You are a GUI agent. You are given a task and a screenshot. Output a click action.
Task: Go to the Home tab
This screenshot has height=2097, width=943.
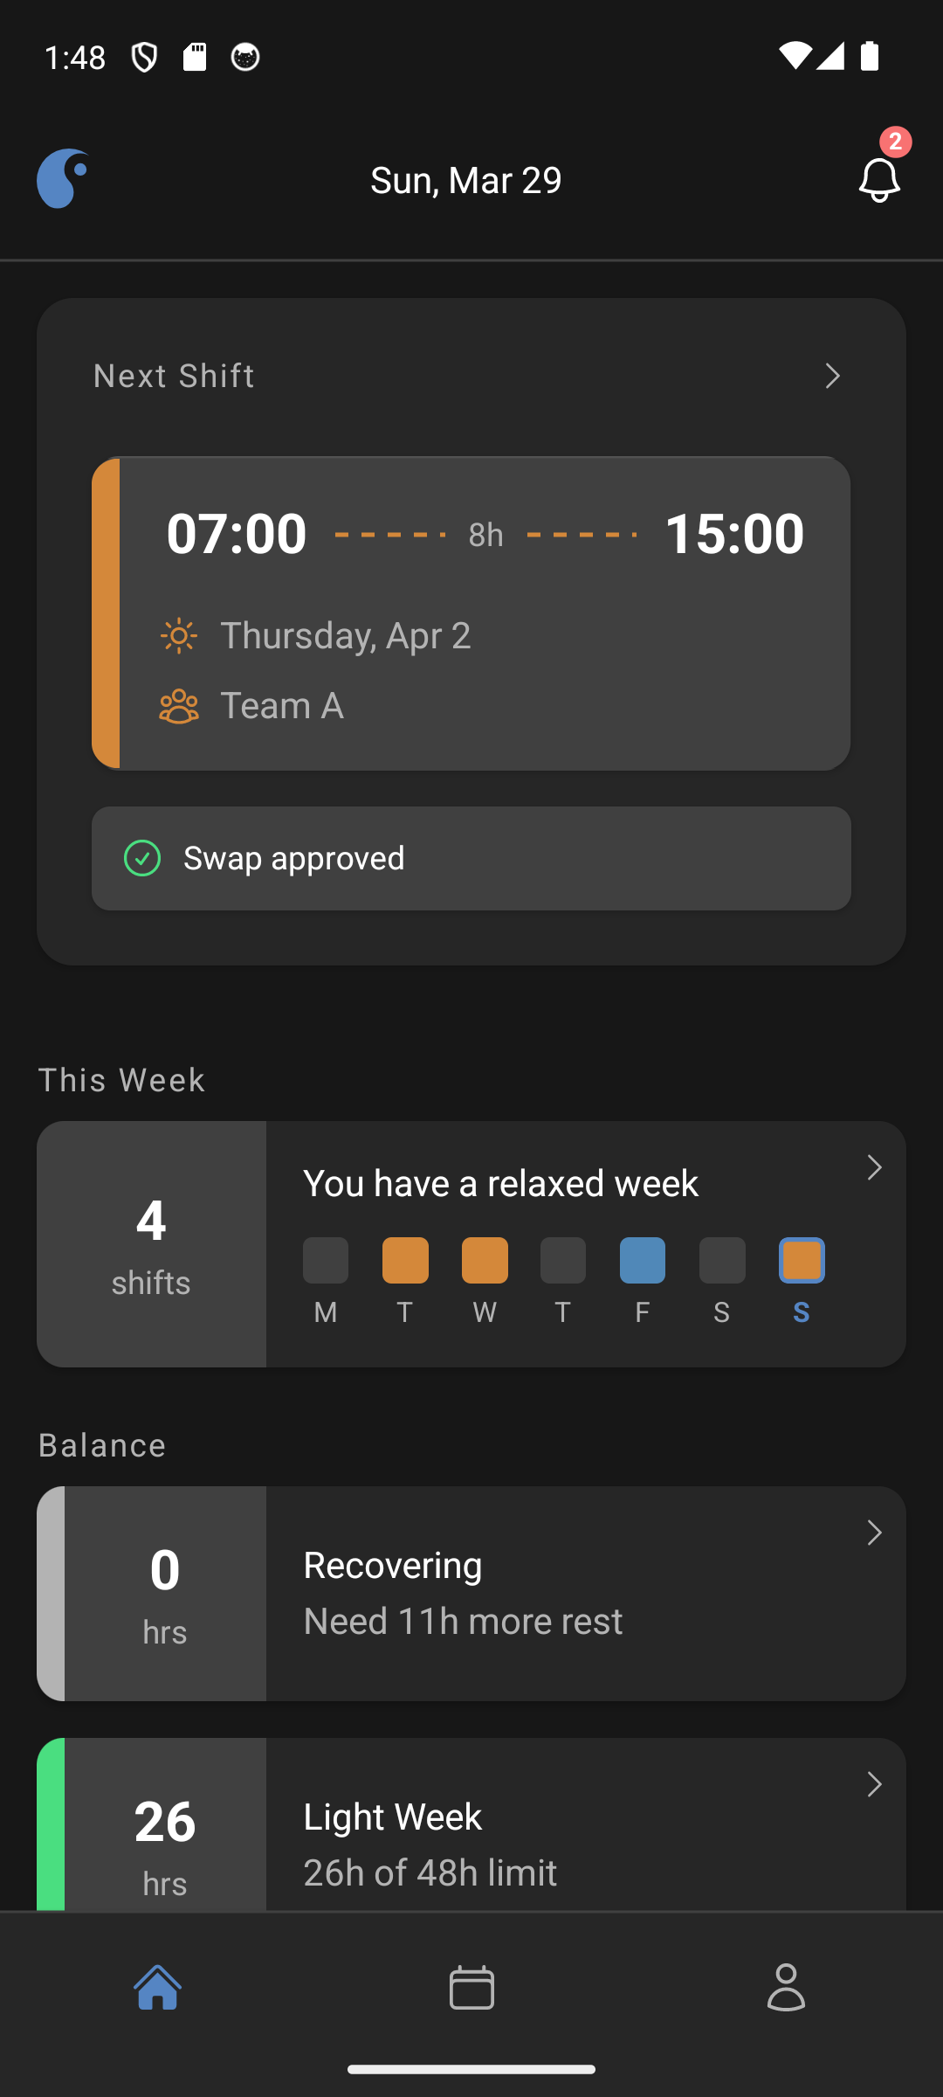click(157, 1987)
